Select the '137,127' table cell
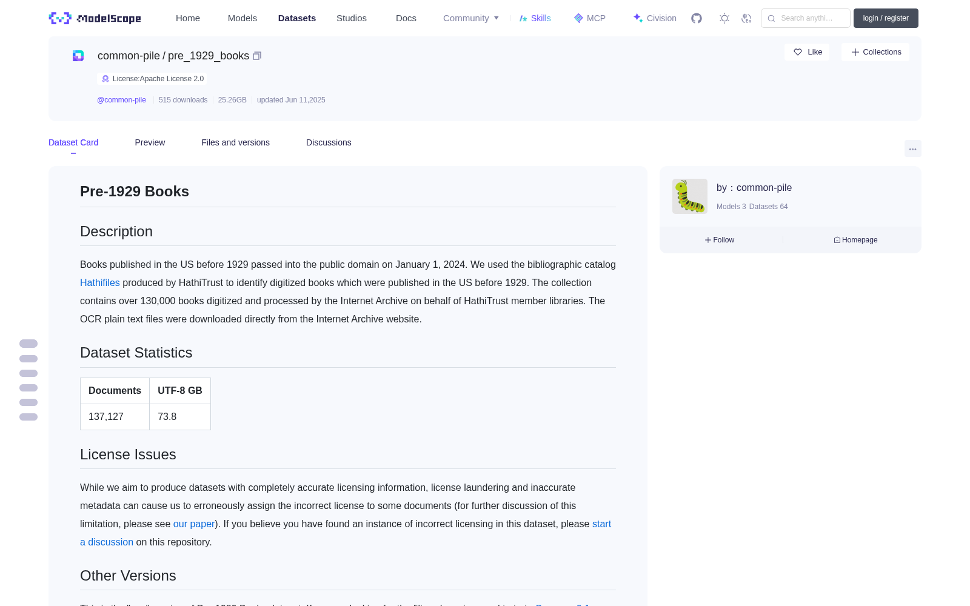 point(115,417)
